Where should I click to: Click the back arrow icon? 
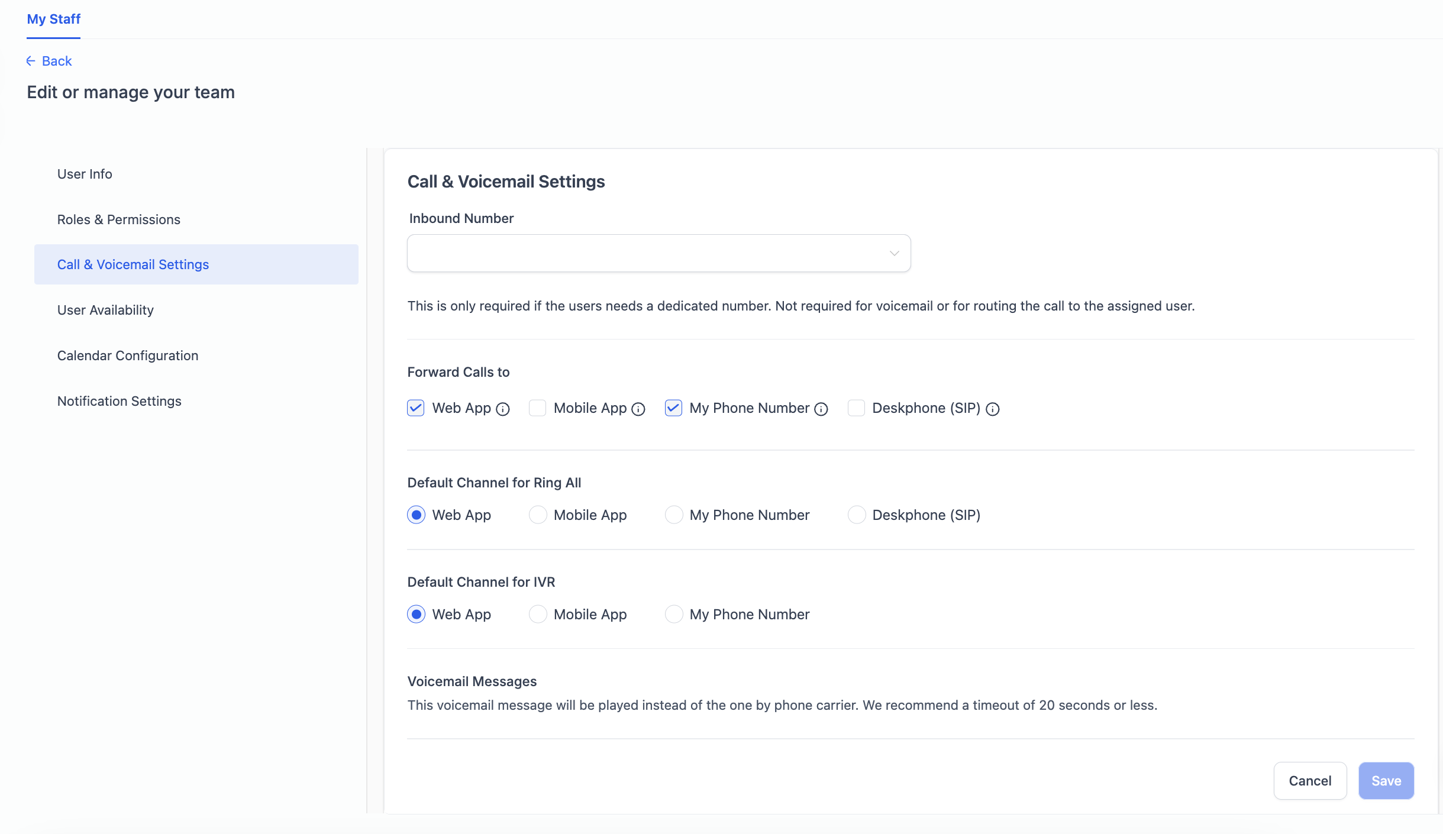pyautogui.click(x=31, y=61)
